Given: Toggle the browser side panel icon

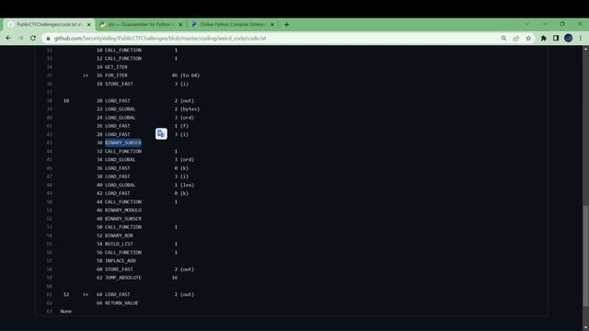Looking at the screenshot, I should [556, 39].
